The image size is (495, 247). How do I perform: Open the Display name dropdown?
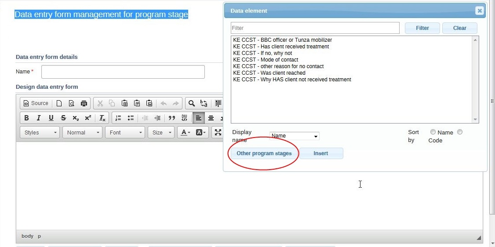pyautogui.click(x=294, y=136)
